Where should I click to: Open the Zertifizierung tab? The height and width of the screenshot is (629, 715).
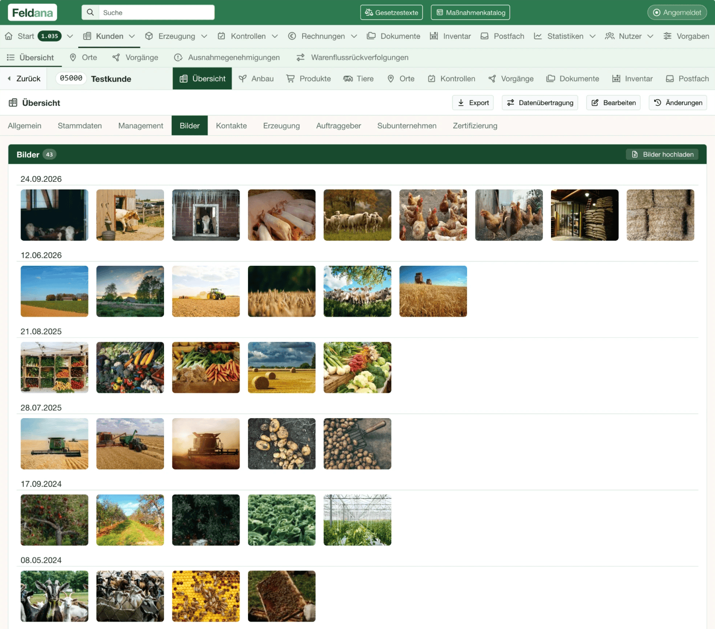[x=475, y=126]
